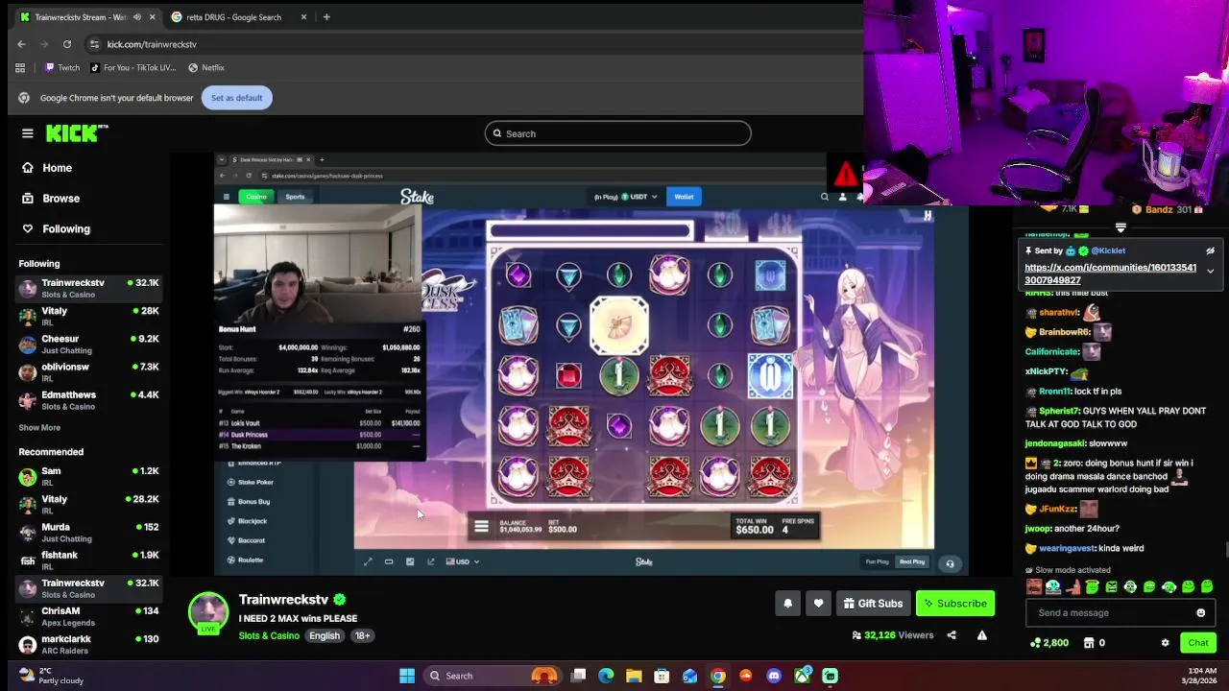Open Stake live support headset icon

point(950,564)
